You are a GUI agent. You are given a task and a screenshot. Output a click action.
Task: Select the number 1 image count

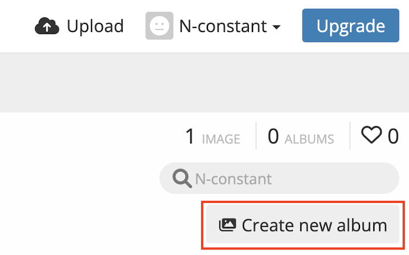click(190, 137)
